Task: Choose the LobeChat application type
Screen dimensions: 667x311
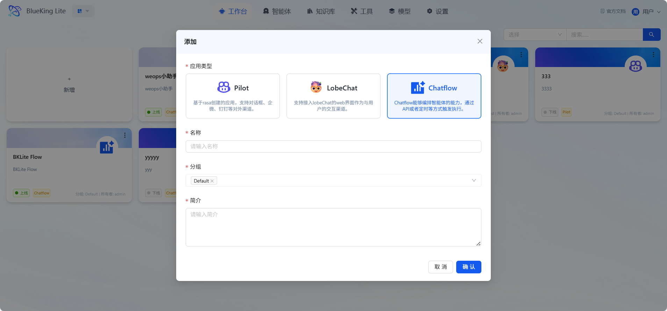Action: (333, 96)
